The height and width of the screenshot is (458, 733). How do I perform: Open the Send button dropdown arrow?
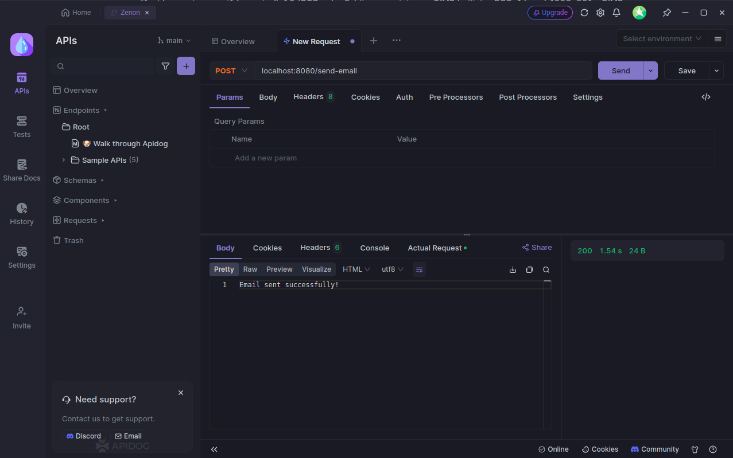pyautogui.click(x=650, y=71)
